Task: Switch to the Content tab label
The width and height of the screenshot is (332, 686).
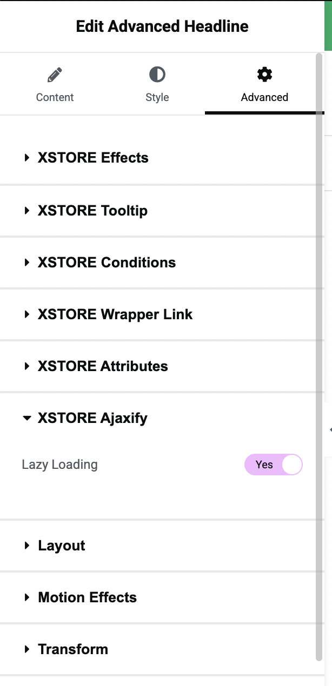Action: pyautogui.click(x=55, y=97)
